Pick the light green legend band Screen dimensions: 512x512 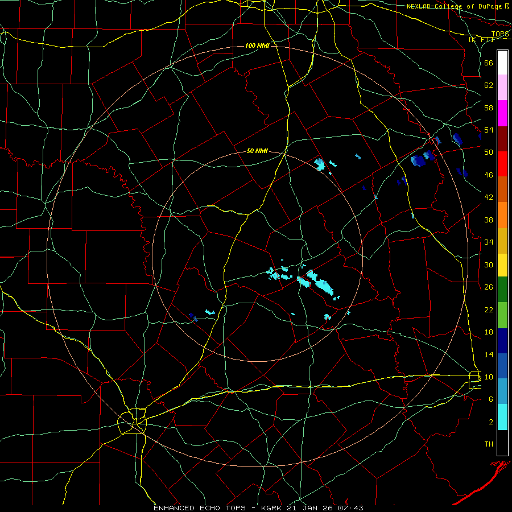[x=502, y=315]
